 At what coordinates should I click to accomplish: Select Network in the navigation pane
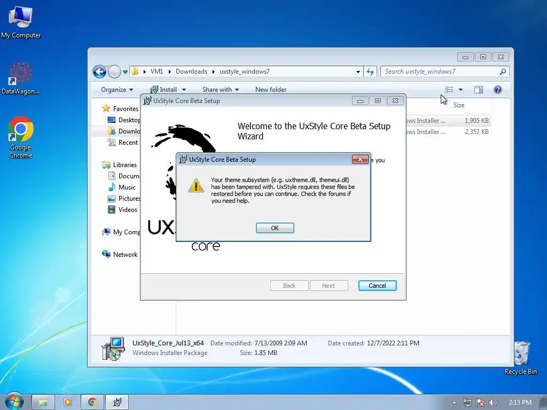pos(120,255)
